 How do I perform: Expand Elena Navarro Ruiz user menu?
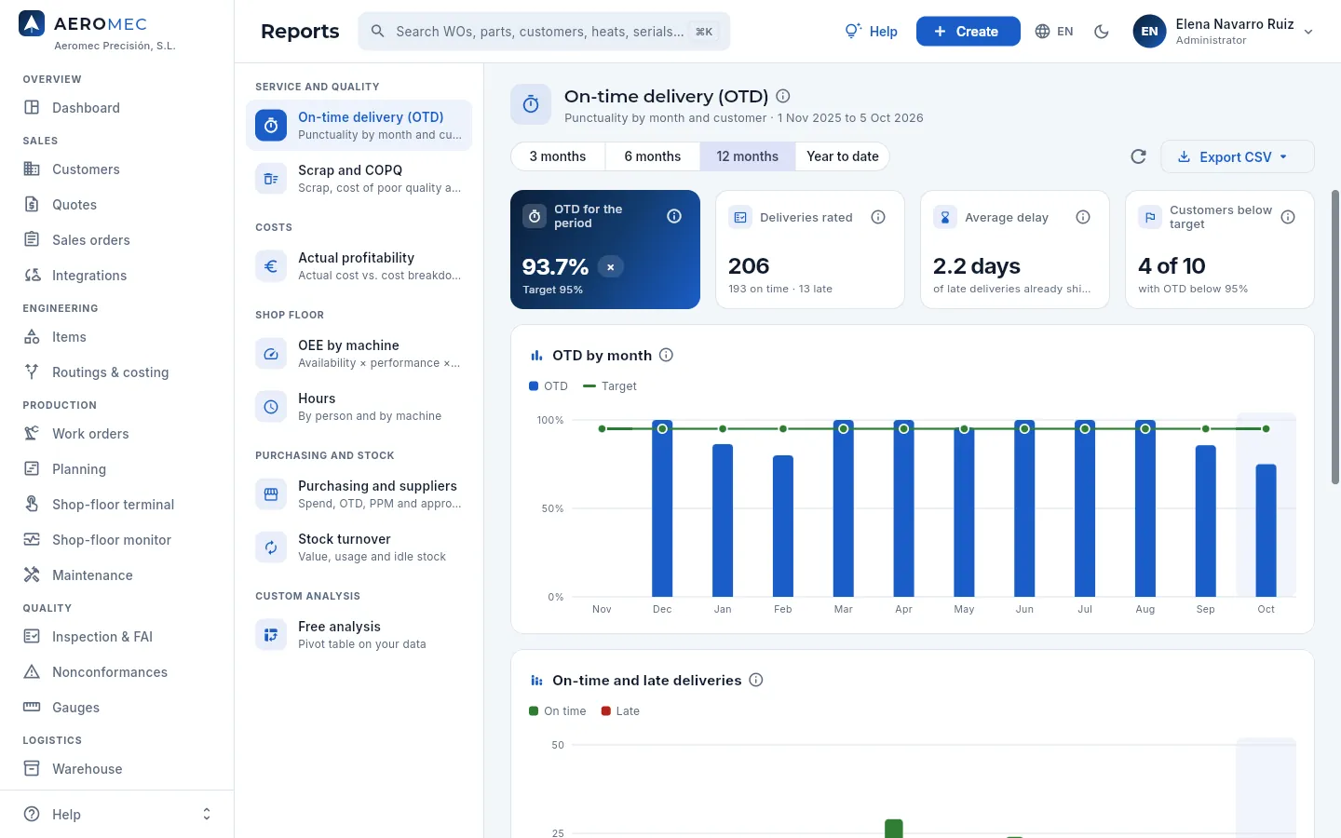tap(1223, 32)
